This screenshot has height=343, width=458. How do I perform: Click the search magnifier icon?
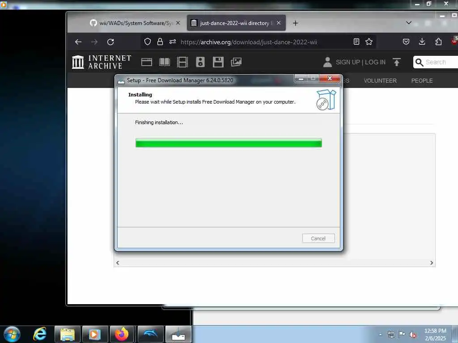click(x=419, y=63)
